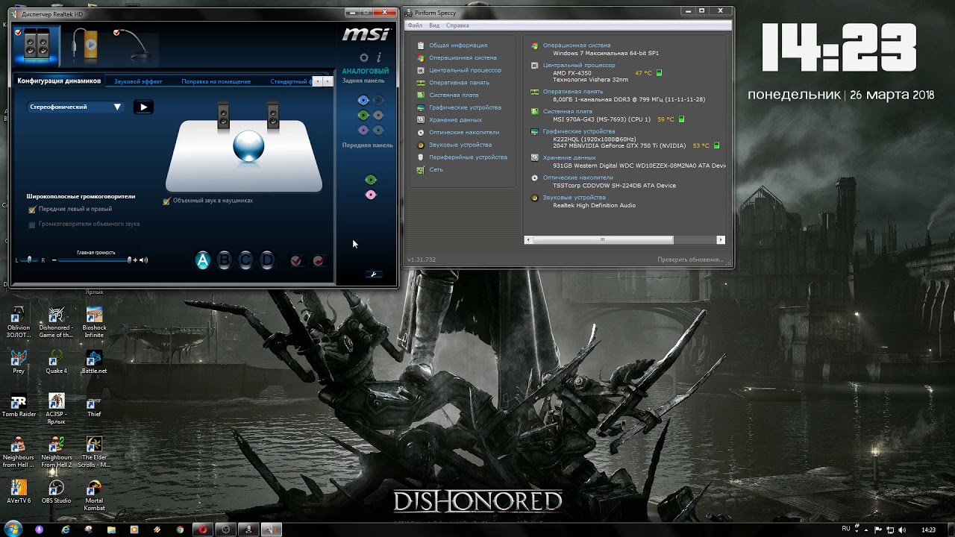
Task: Select the digital output player device icon
Action: point(86,45)
